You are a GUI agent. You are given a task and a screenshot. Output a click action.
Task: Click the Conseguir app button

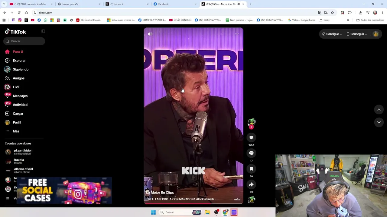[357, 34]
